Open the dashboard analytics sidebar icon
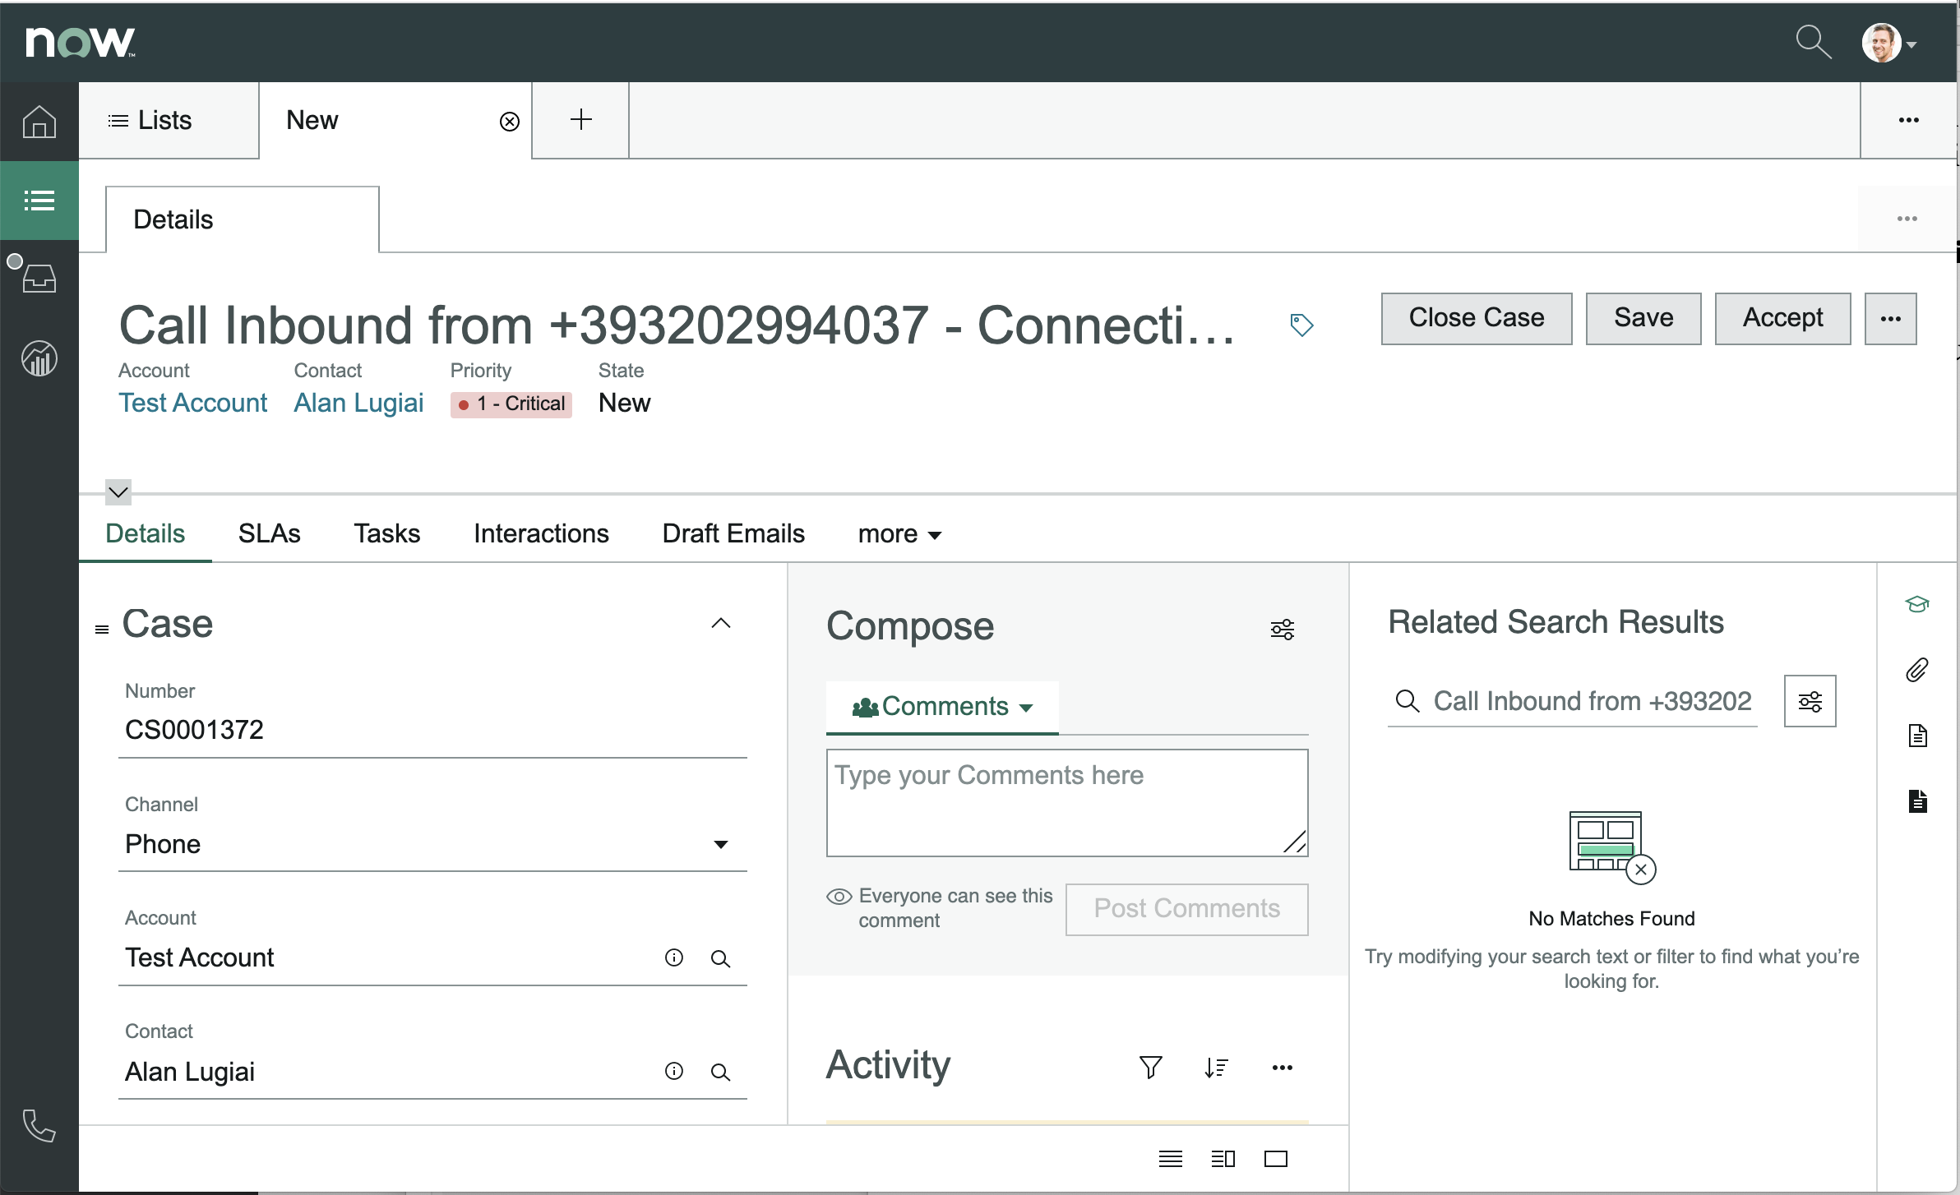The height and width of the screenshot is (1195, 1960). 39,358
